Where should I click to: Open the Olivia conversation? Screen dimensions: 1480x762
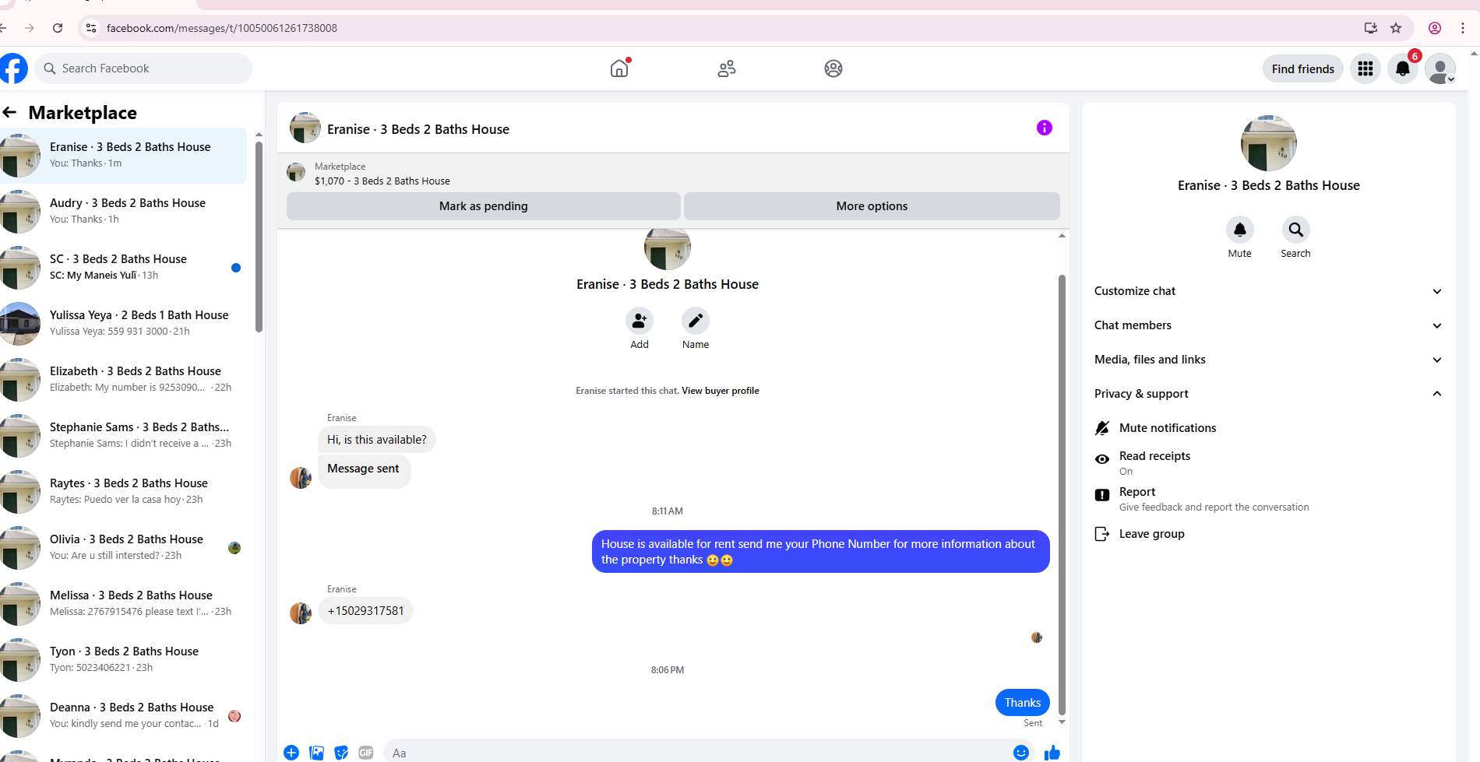pyautogui.click(x=123, y=548)
